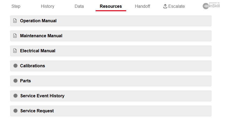
Task: Select the active Resources tab
Action: 111,6
